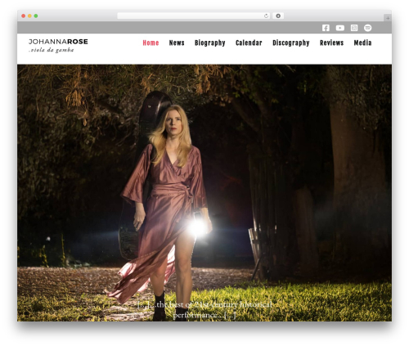The image size is (409, 346).
Task: Open a new tab with plus button
Action: click(388, 18)
